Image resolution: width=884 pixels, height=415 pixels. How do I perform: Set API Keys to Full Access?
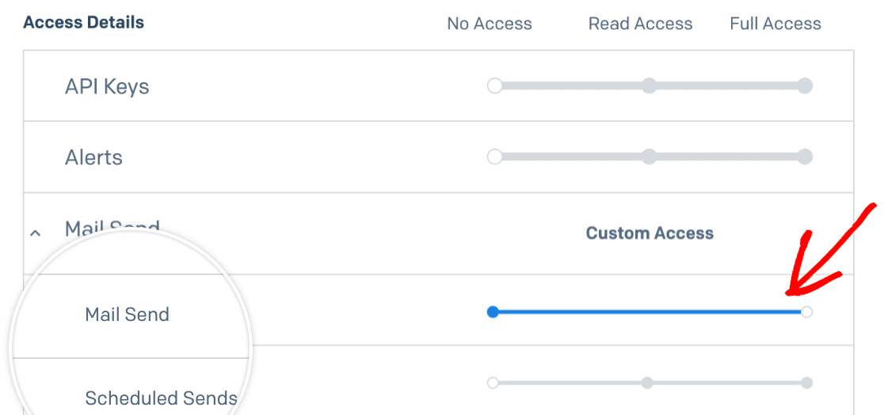point(805,86)
